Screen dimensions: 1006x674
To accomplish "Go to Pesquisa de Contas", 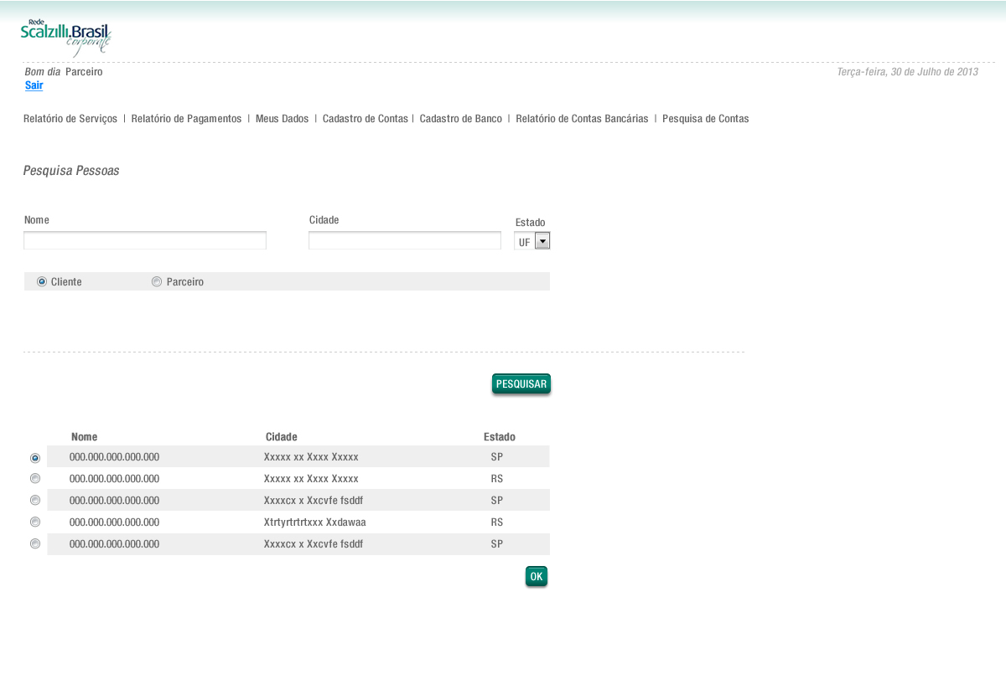I will (x=705, y=119).
